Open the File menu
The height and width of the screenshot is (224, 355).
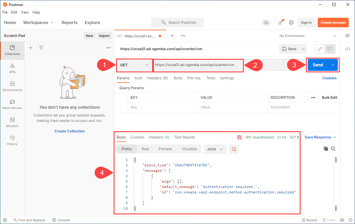pyautogui.click(x=5, y=12)
